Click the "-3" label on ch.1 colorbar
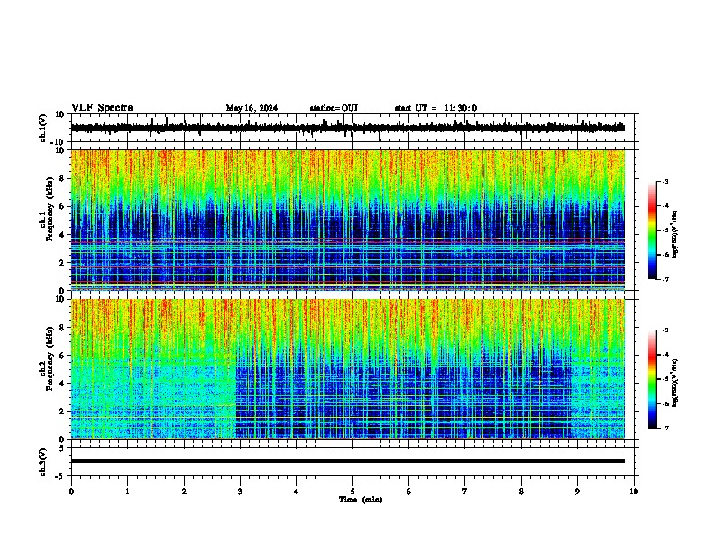The width and height of the screenshot is (714, 551). click(664, 181)
